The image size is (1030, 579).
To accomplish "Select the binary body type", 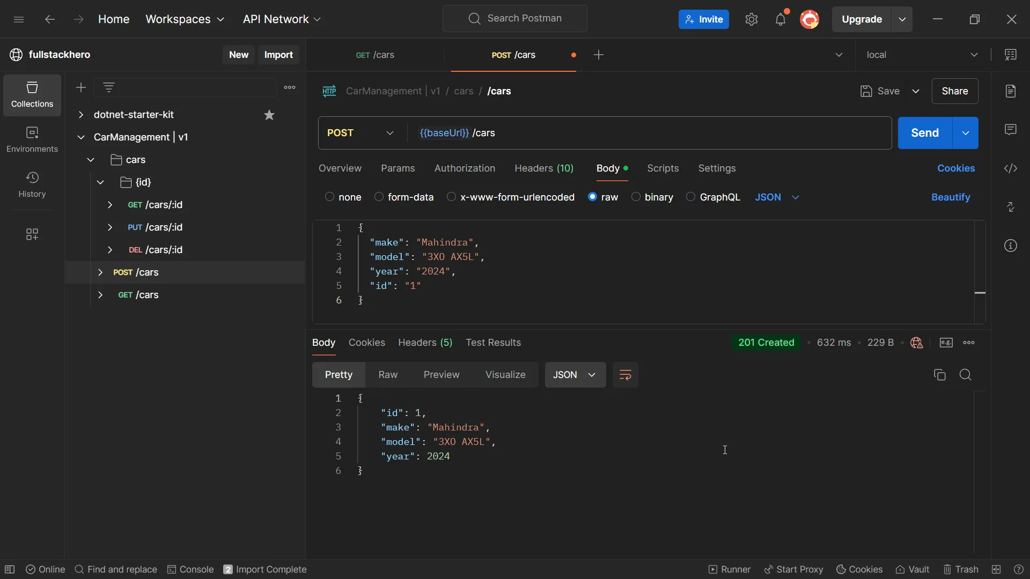I will (x=636, y=197).
